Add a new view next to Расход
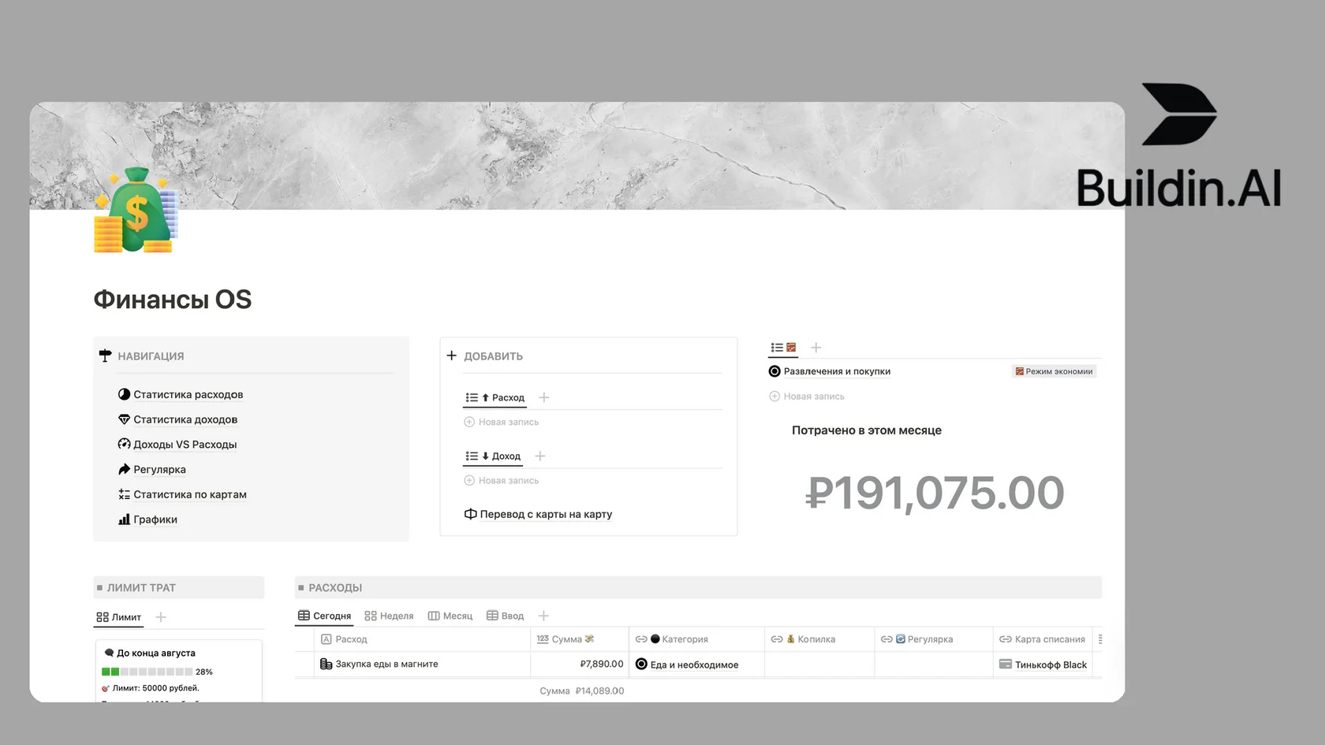Image resolution: width=1325 pixels, height=745 pixels. click(x=543, y=398)
